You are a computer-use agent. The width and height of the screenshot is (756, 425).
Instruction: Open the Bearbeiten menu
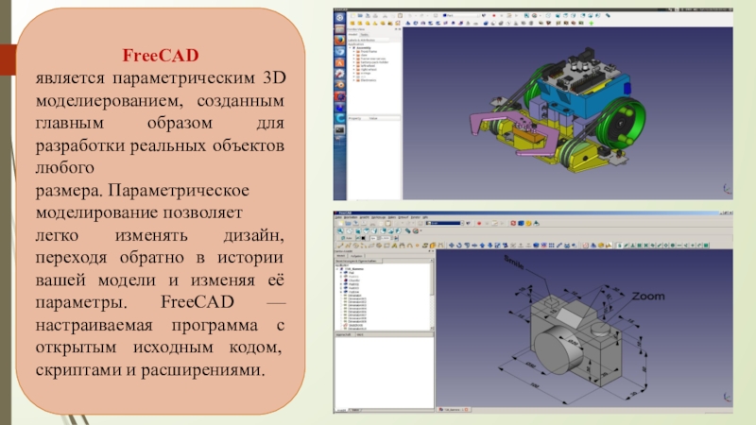pyautogui.click(x=351, y=217)
